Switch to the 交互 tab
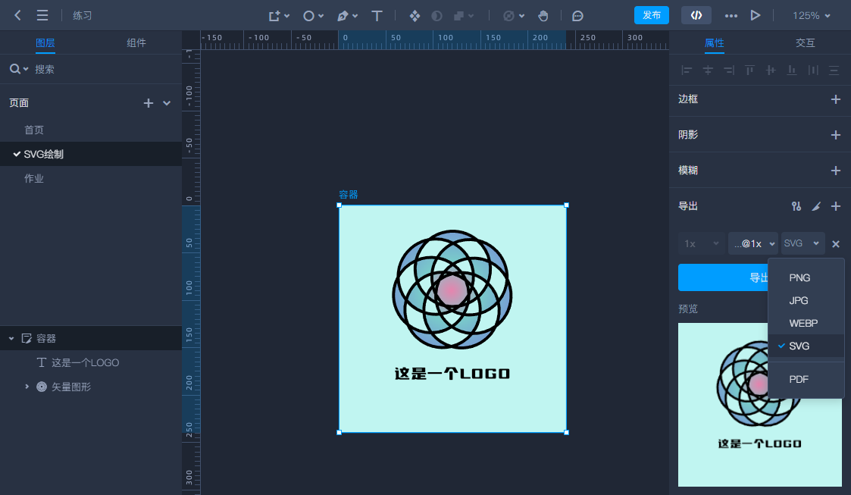This screenshot has width=851, height=495. click(x=806, y=43)
